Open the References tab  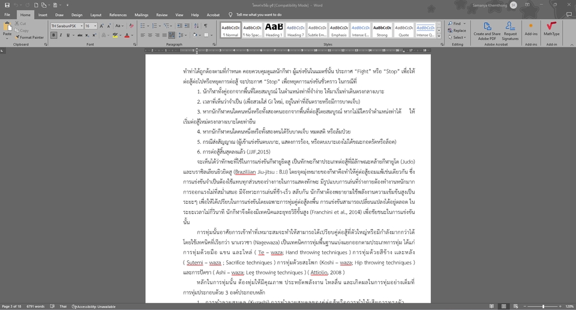tap(118, 14)
